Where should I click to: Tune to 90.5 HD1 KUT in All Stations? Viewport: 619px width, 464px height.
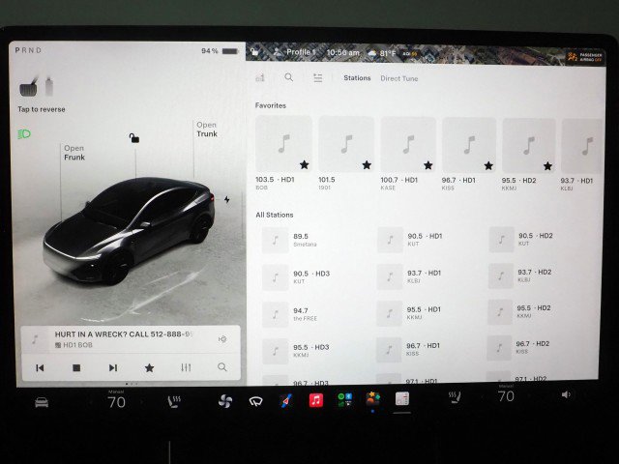pyautogui.click(x=411, y=240)
